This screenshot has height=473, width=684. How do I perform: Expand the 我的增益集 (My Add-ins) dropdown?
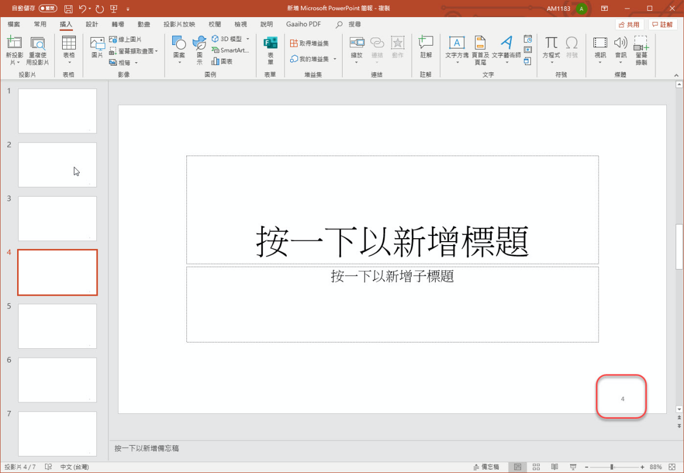pos(335,59)
